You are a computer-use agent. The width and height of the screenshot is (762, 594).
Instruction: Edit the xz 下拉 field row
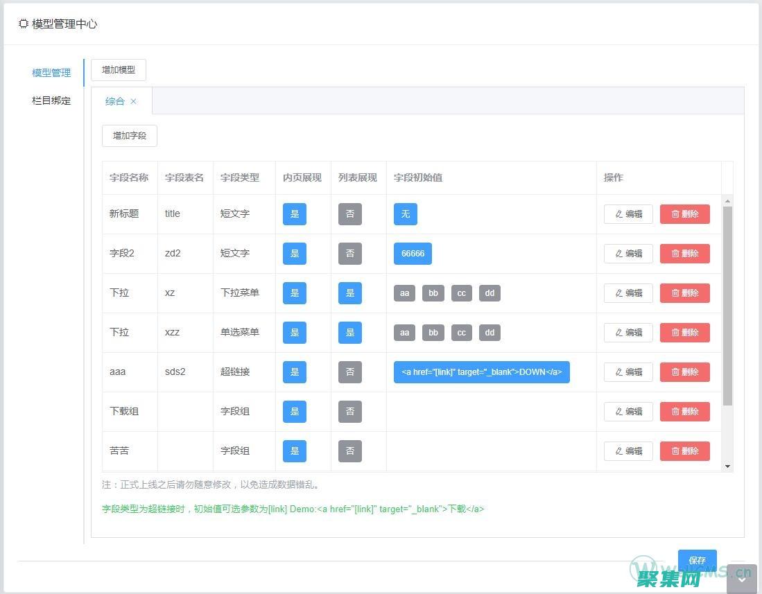628,293
